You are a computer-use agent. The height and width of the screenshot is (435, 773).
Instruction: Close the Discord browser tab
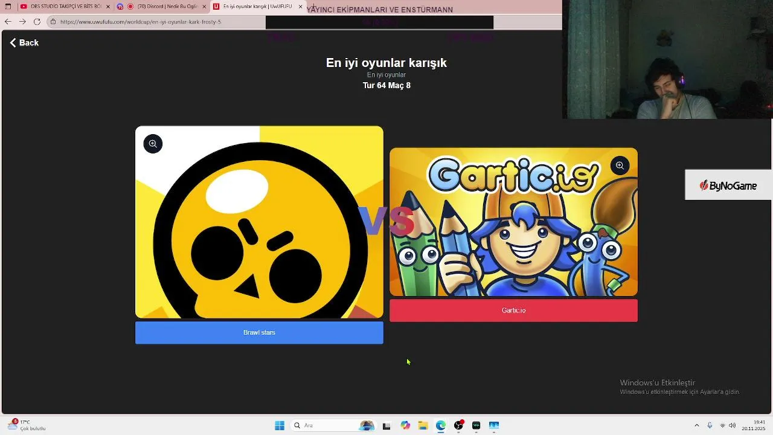pyautogui.click(x=204, y=7)
